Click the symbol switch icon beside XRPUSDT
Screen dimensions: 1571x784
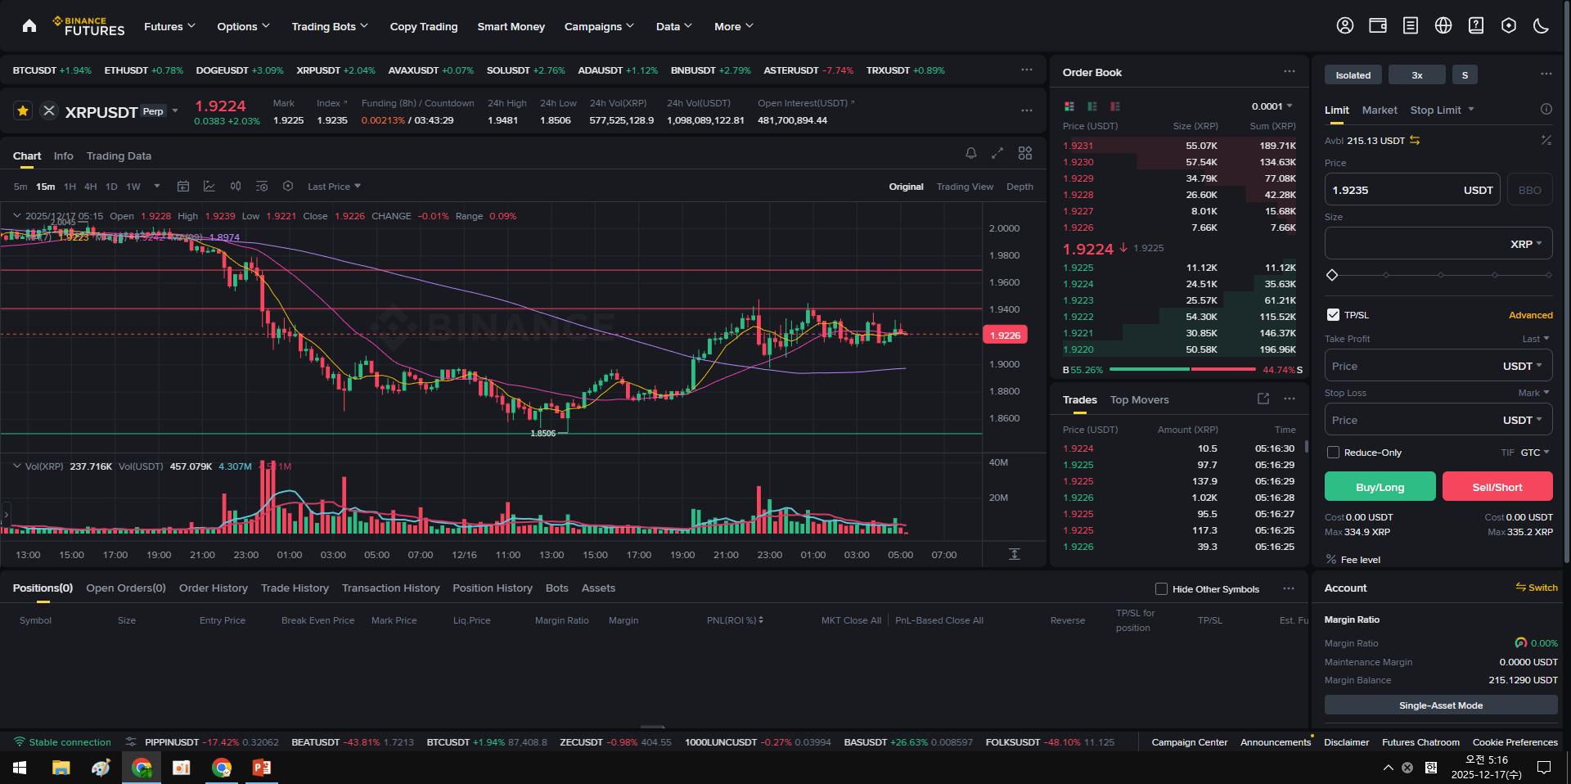(49, 110)
